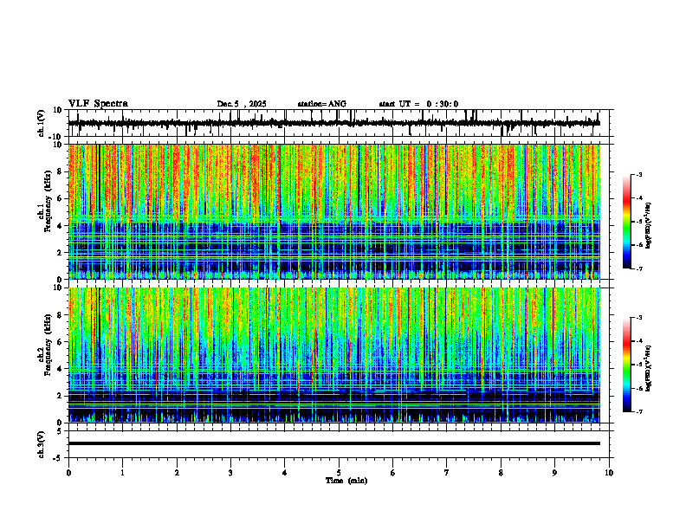Select the "Time (min)" x-axis label

point(346,481)
